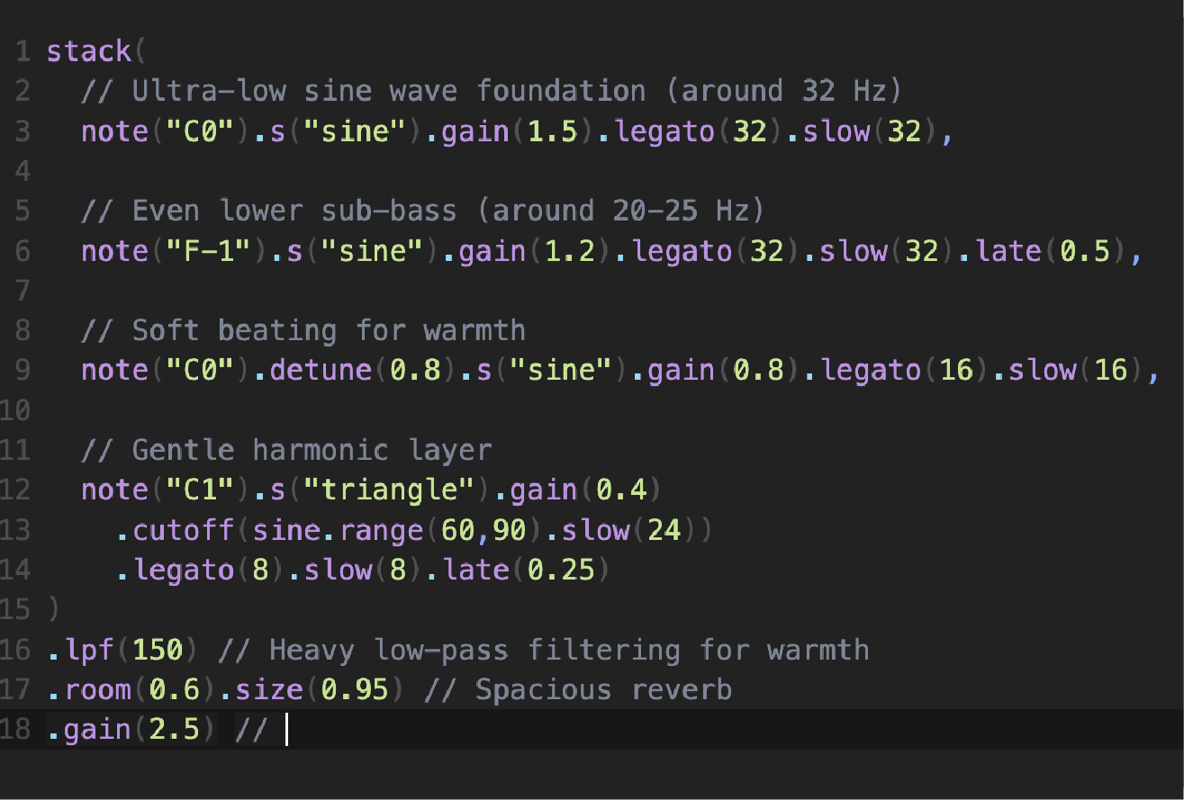Click the final gain value 2.5
The height and width of the screenshot is (800, 1184).
[x=176, y=730]
